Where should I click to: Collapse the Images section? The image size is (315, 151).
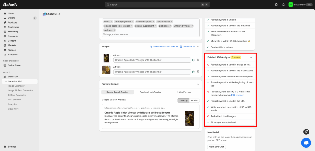click(198, 47)
